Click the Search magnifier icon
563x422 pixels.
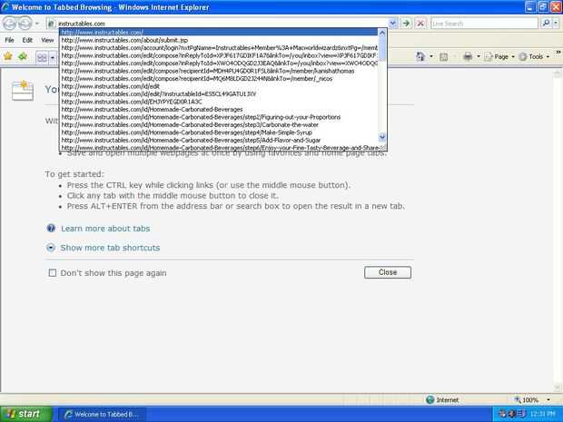pos(546,24)
